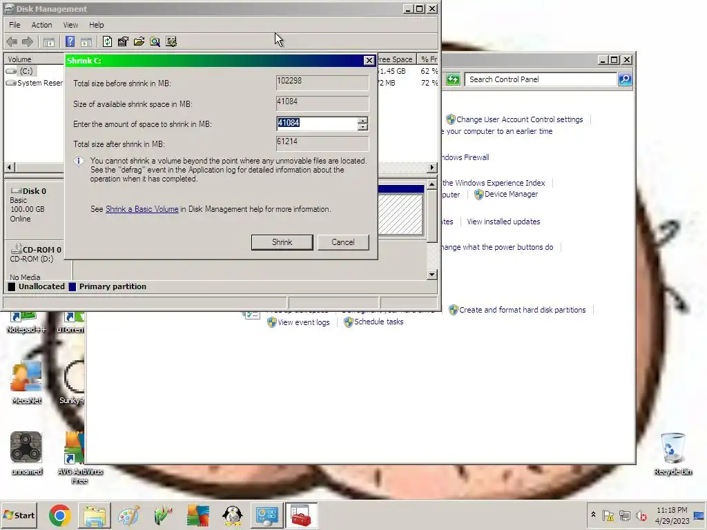Click the hatched partition block on Disk 0

coord(400,215)
